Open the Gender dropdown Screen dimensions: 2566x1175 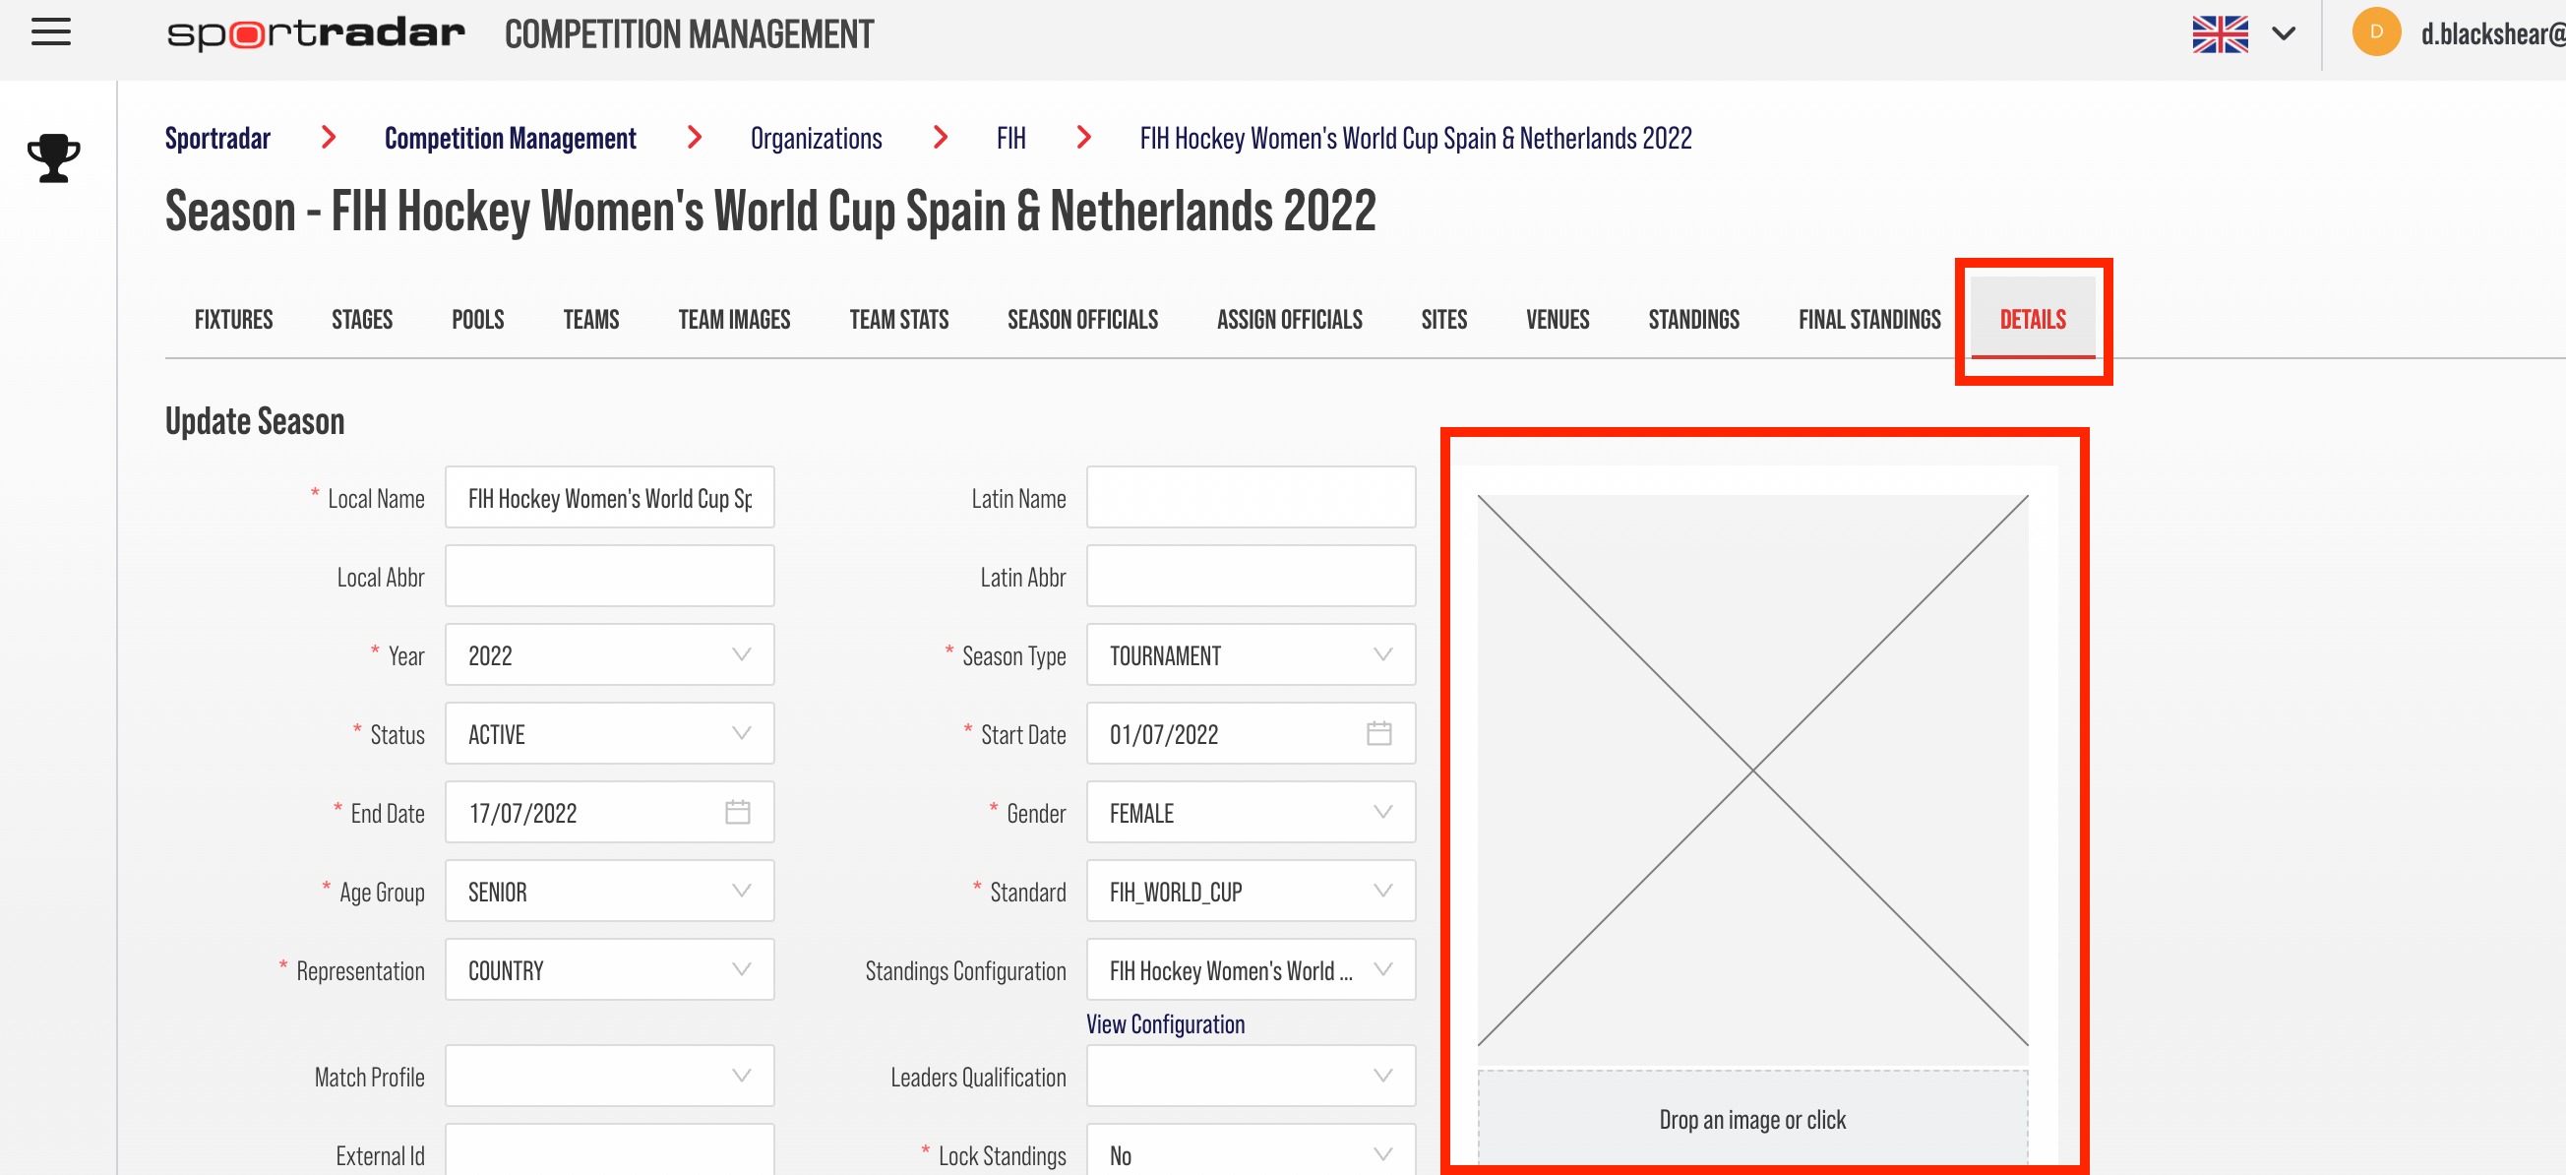click(1251, 812)
